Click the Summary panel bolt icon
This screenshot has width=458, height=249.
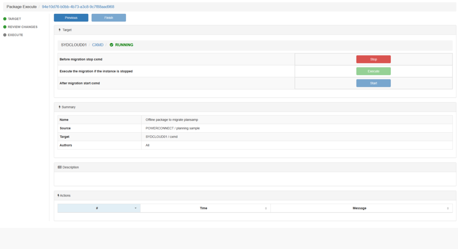click(x=59, y=107)
